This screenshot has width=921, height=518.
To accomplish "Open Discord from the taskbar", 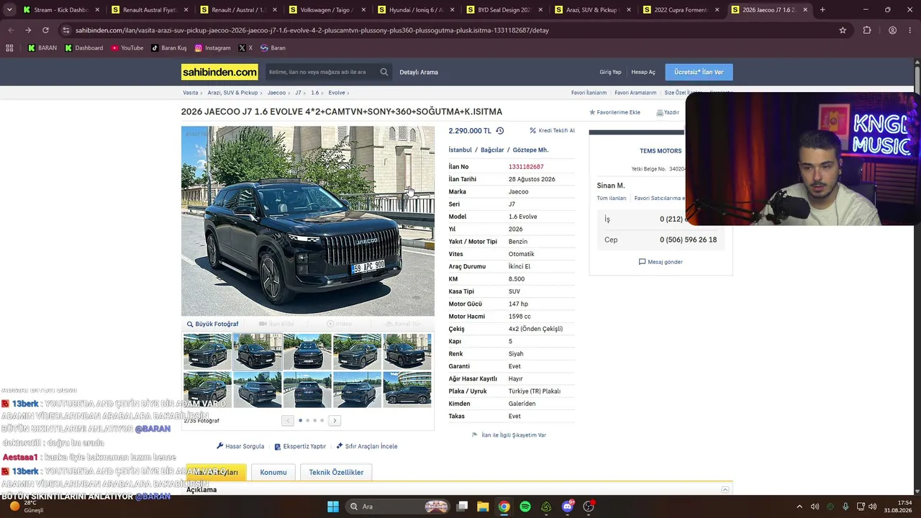I will point(568,506).
